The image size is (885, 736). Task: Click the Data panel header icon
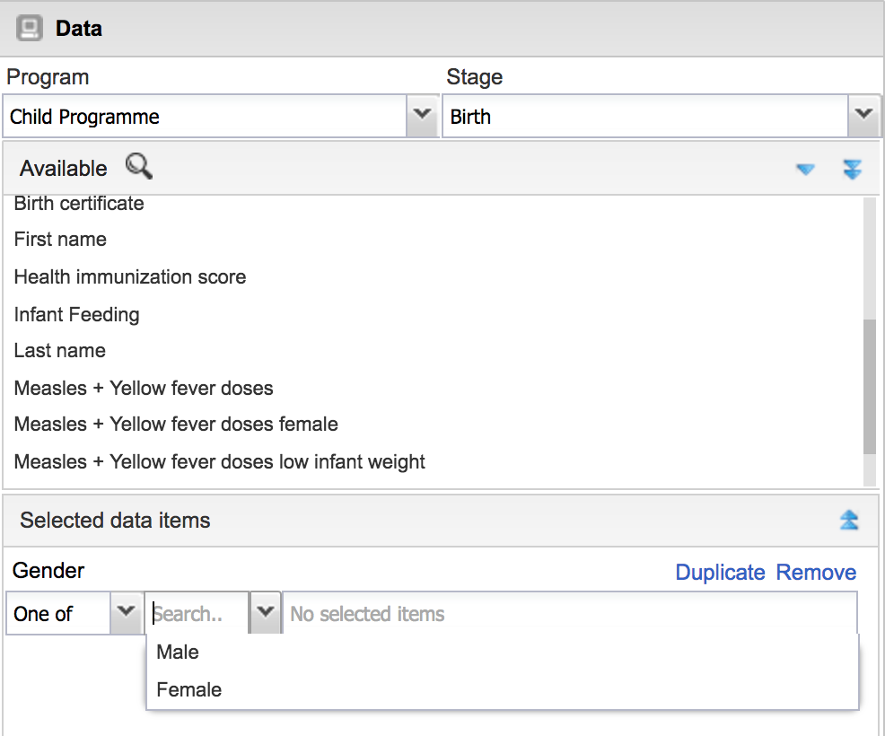click(x=30, y=29)
